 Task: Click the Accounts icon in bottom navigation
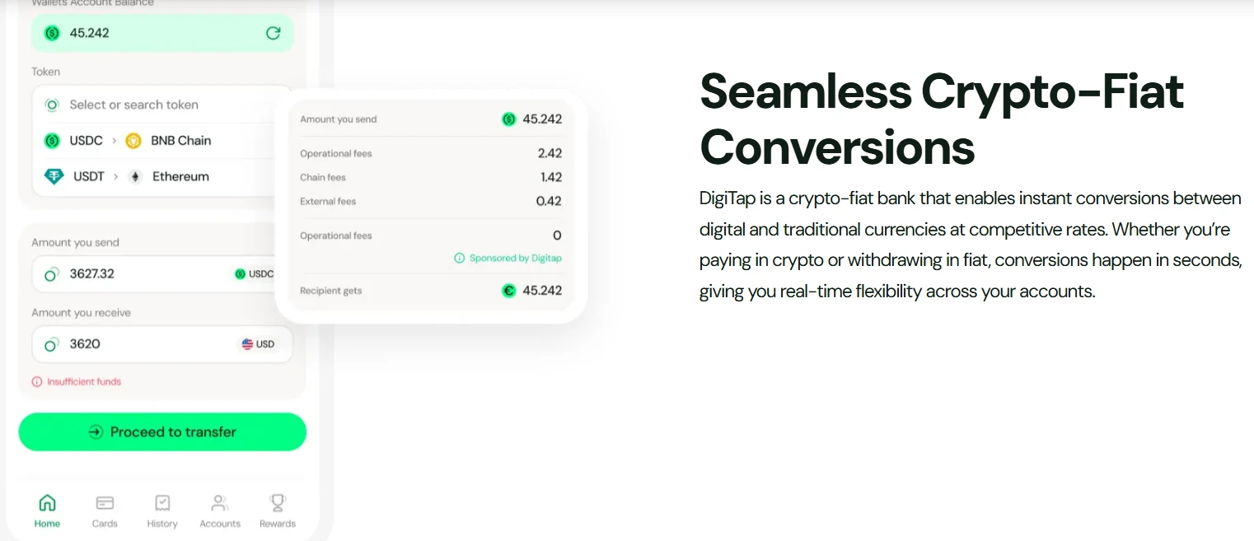pos(219,502)
